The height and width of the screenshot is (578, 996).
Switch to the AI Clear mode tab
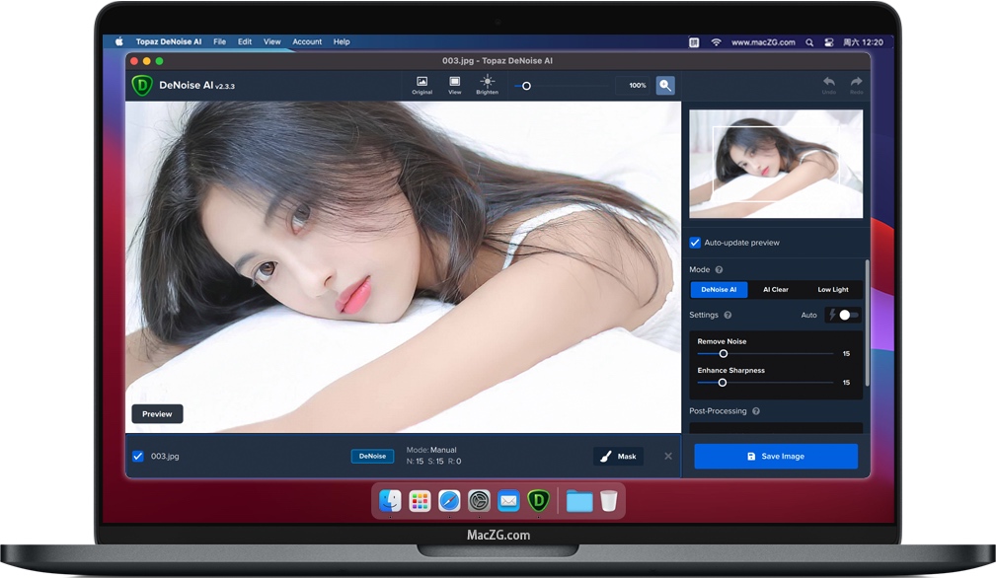click(x=776, y=289)
